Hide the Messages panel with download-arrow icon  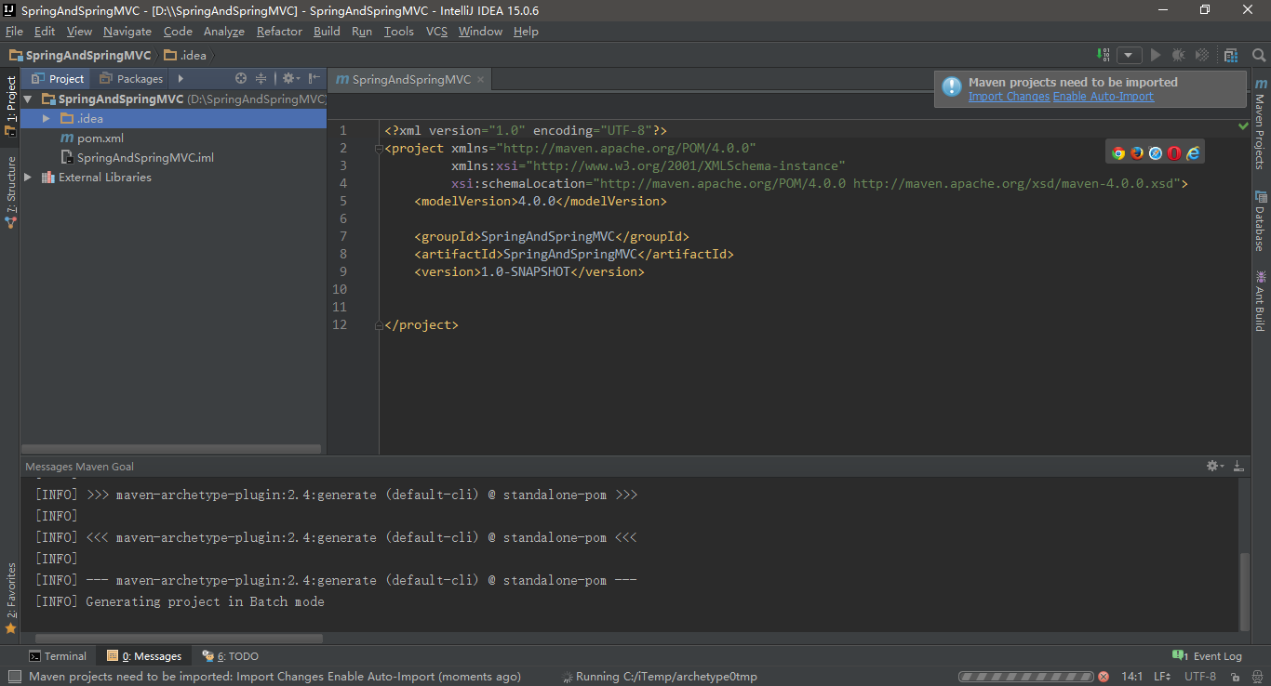point(1238,466)
